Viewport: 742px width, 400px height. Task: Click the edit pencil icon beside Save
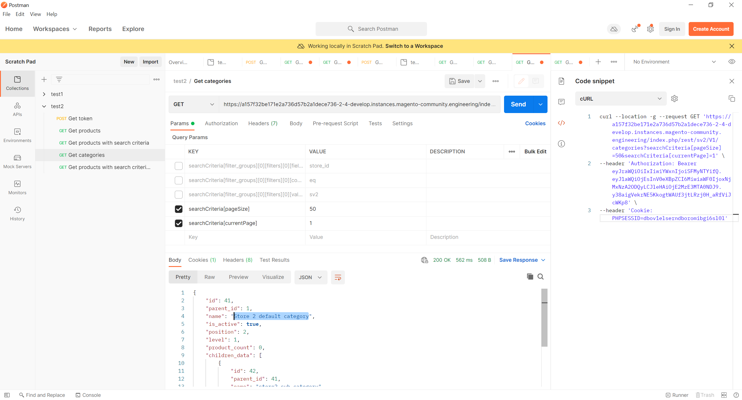tap(521, 81)
